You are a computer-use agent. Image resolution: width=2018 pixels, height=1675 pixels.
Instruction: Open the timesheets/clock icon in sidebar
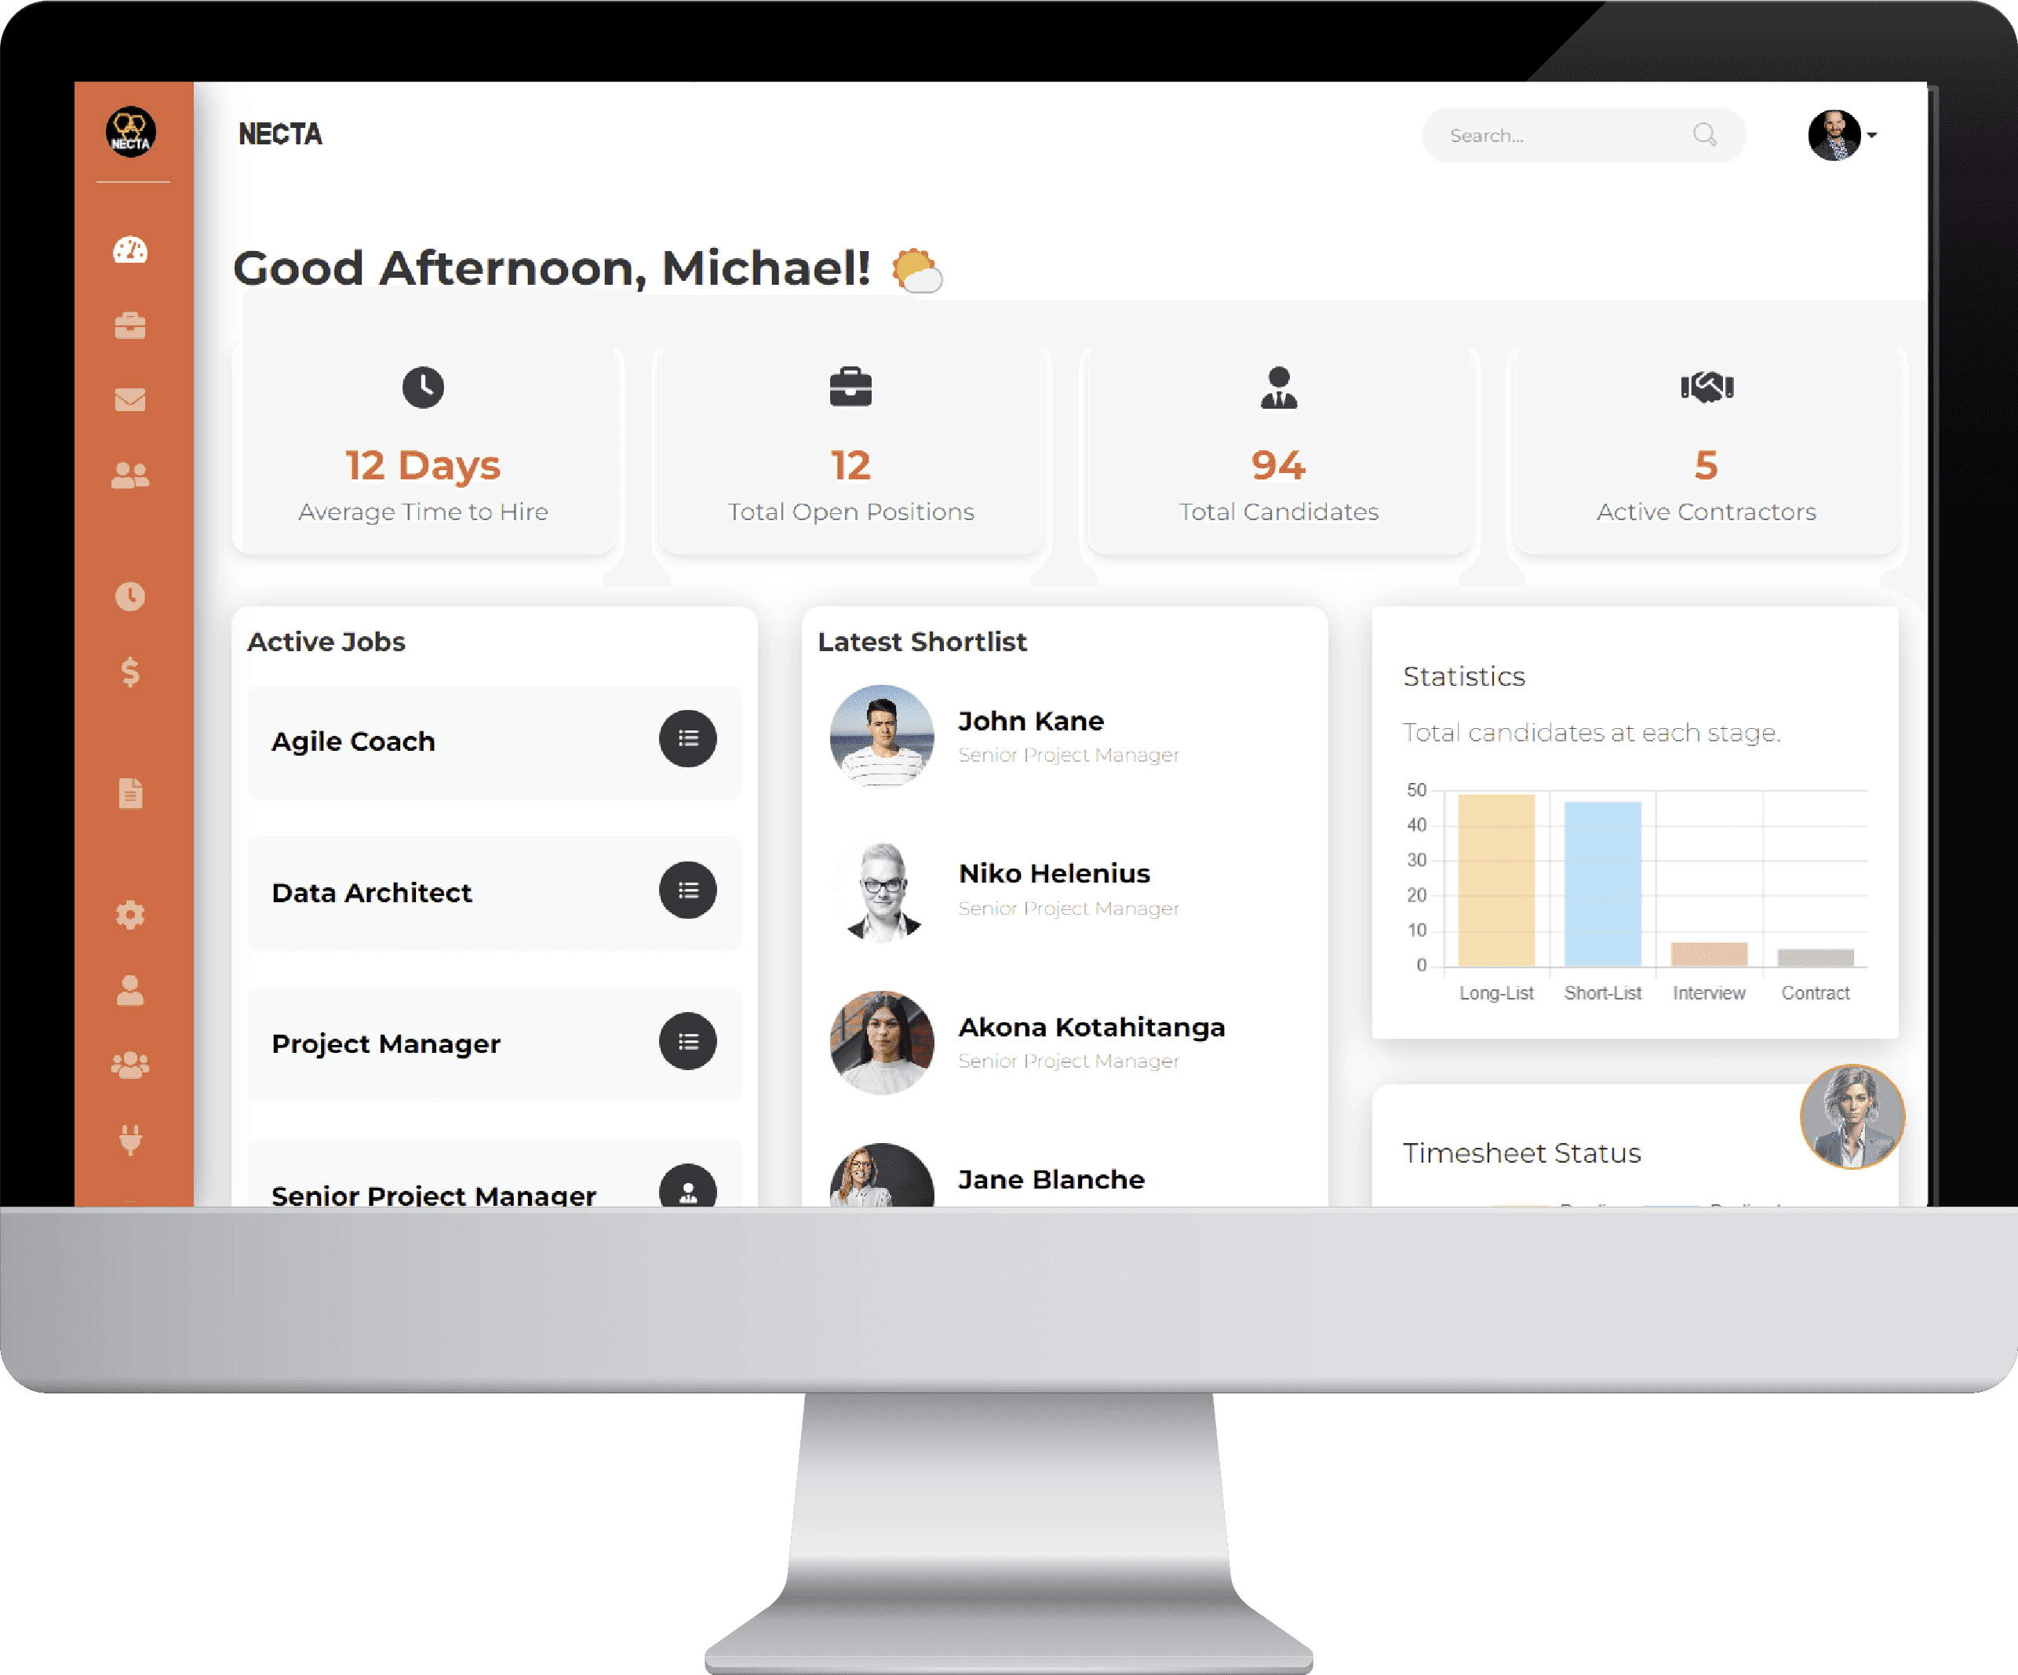click(x=133, y=595)
